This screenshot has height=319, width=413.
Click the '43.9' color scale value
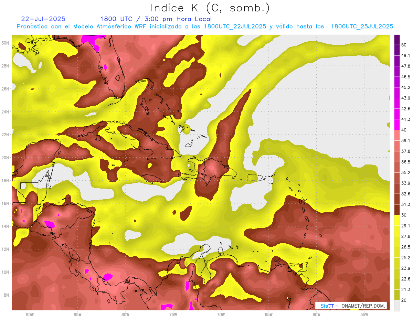(x=405, y=98)
